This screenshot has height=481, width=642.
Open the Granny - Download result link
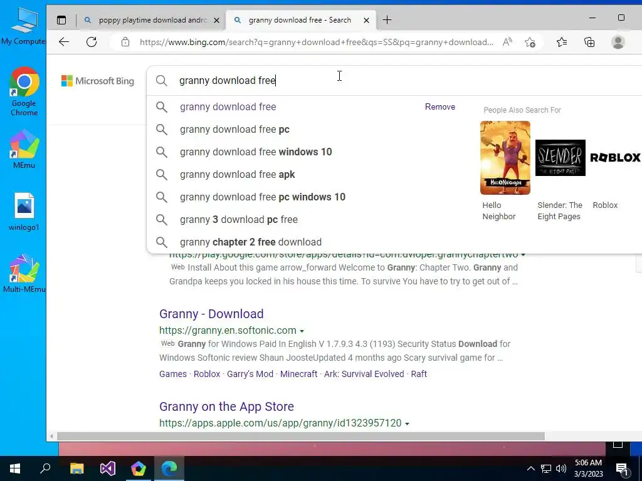pyautogui.click(x=211, y=314)
